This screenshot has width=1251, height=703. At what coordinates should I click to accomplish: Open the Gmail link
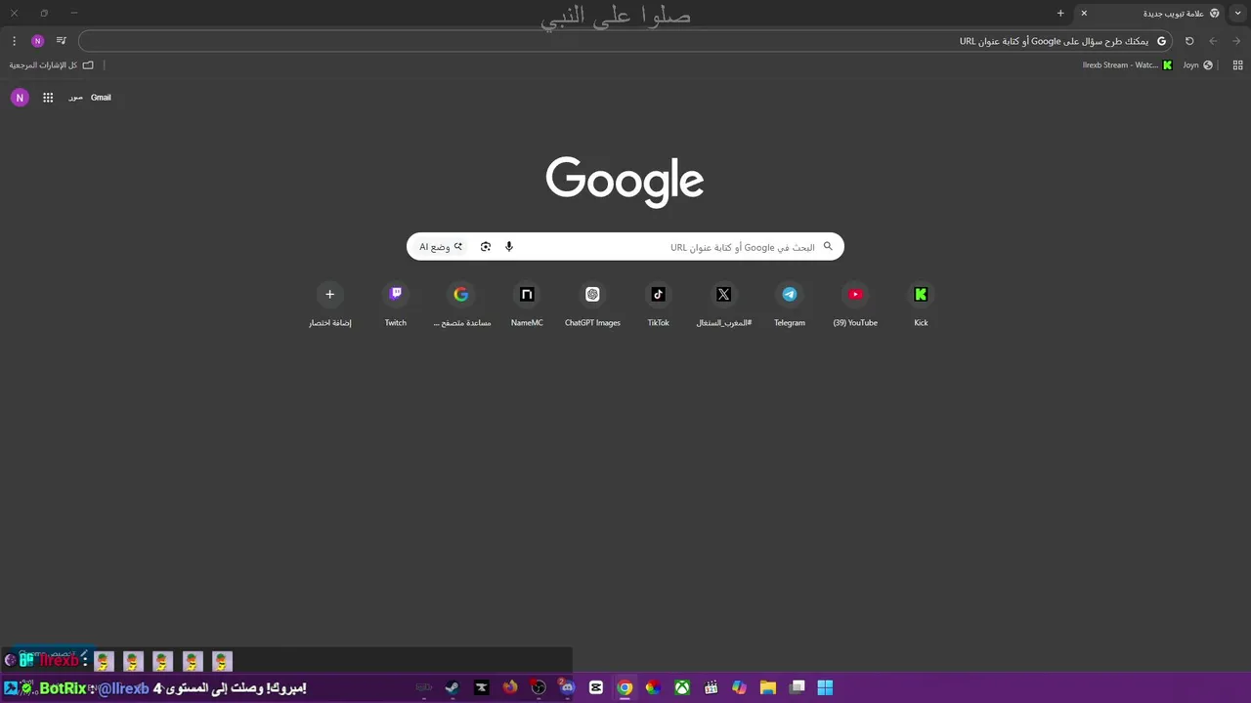[101, 98]
